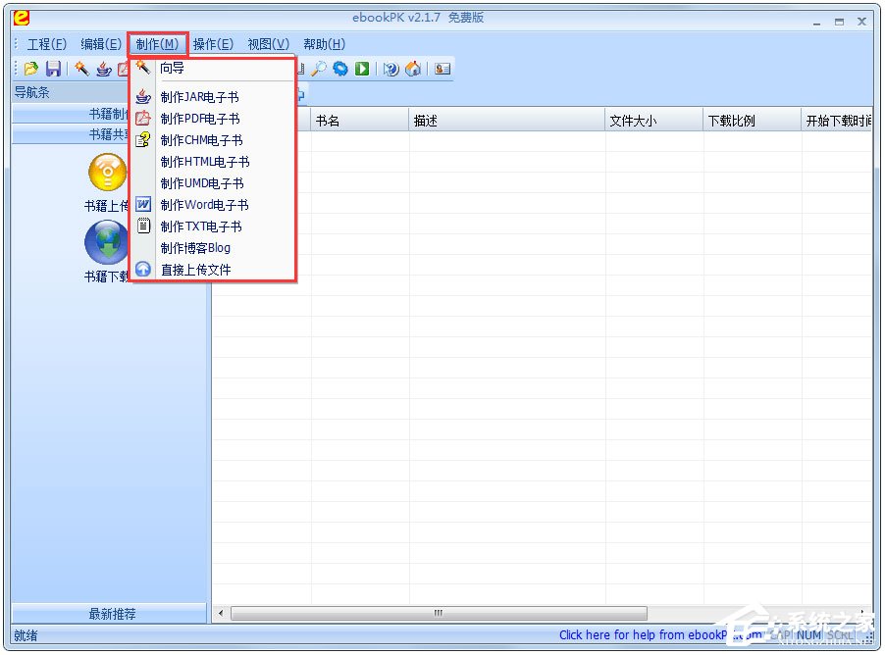Click the green play arrow icon
Image resolution: width=885 pixels, height=655 pixels.
pyautogui.click(x=362, y=69)
